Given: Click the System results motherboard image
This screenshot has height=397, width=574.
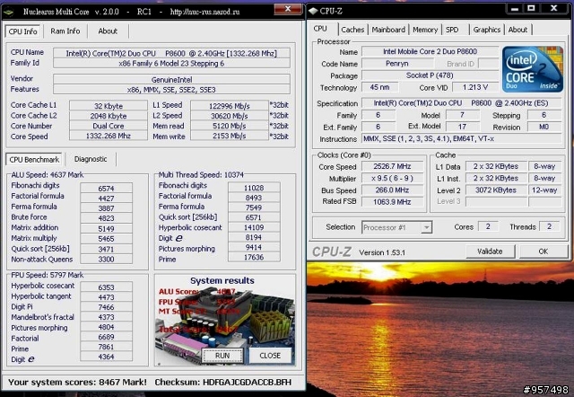Looking at the screenshot, I should pos(224,320).
